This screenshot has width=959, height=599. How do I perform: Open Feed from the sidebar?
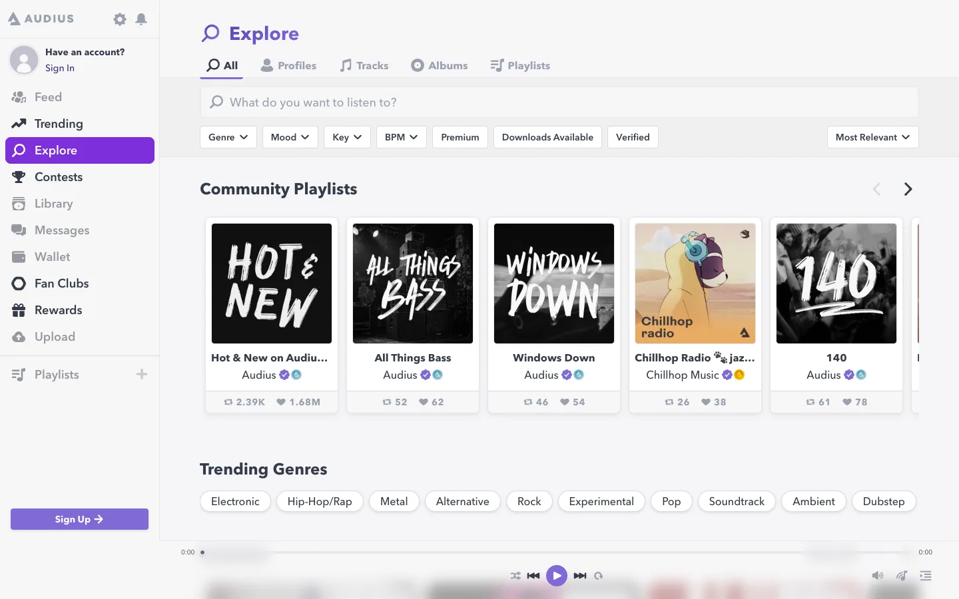pos(80,97)
